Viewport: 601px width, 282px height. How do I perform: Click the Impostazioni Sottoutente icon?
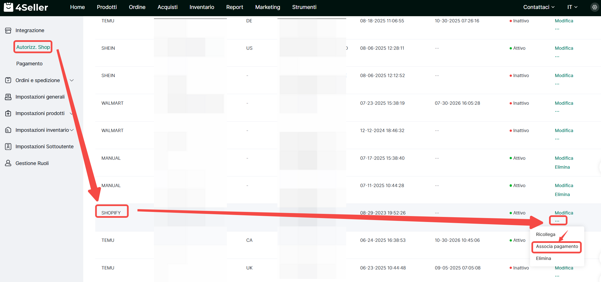click(8, 147)
